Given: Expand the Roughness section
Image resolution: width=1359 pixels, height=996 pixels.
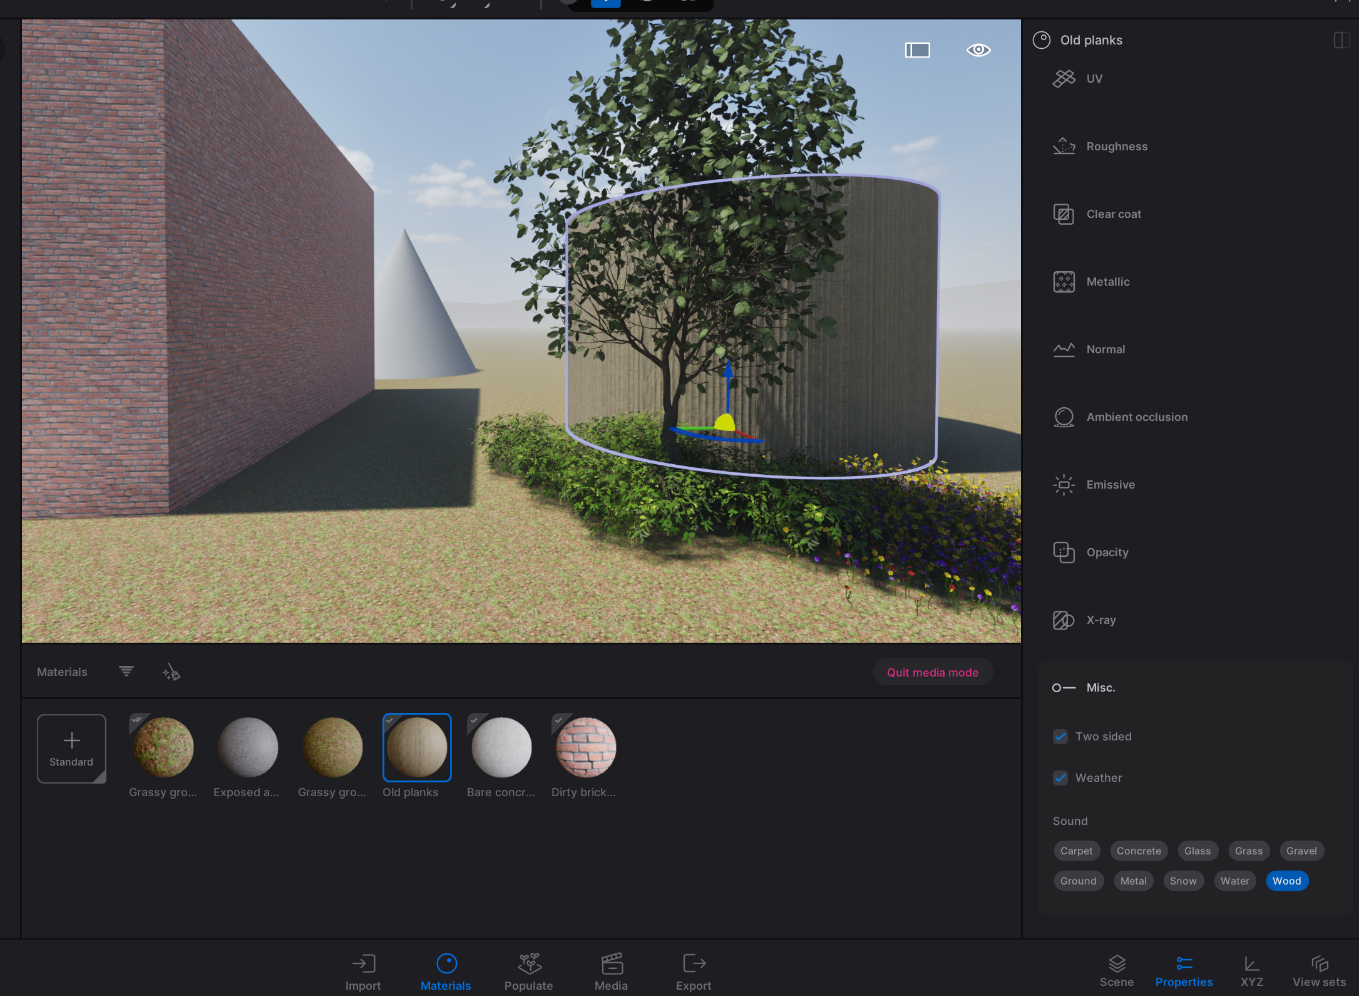Looking at the screenshot, I should [1116, 147].
